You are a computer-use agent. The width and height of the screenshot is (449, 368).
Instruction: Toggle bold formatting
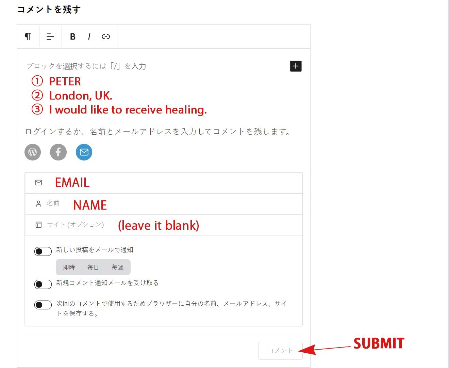(x=72, y=36)
